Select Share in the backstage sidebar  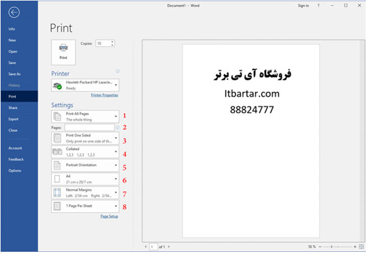click(x=13, y=108)
